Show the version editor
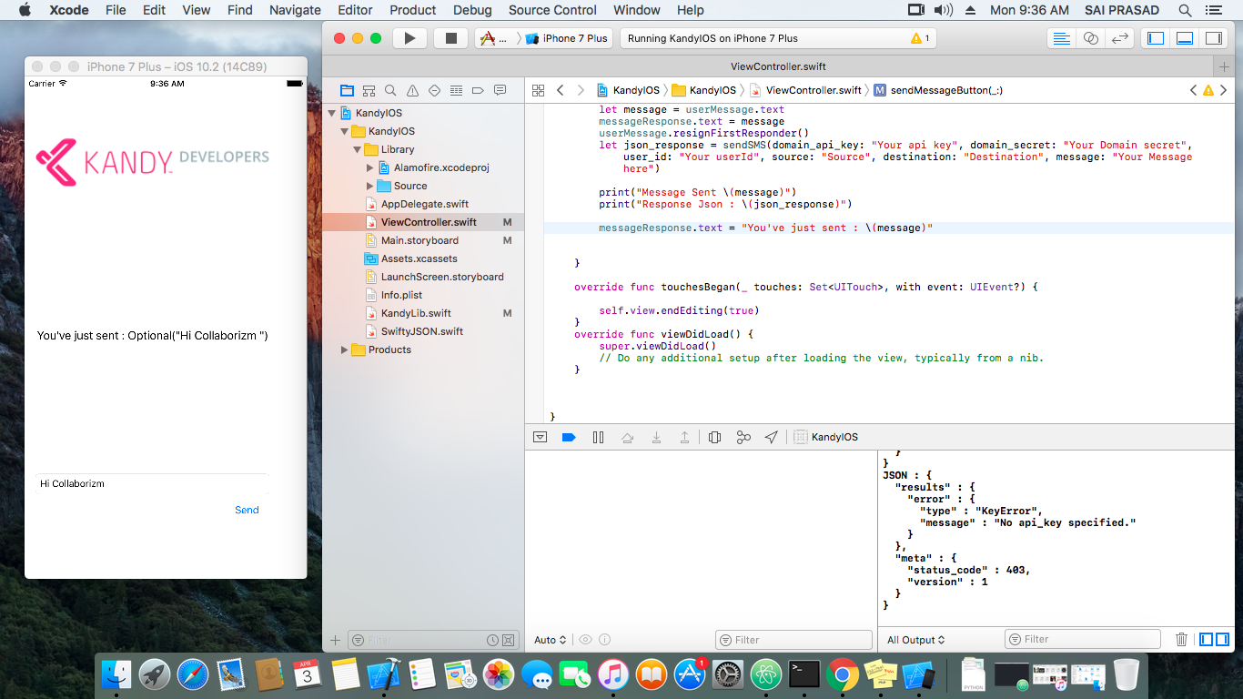The height and width of the screenshot is (699, 1243). click(x=1120, y=38)
